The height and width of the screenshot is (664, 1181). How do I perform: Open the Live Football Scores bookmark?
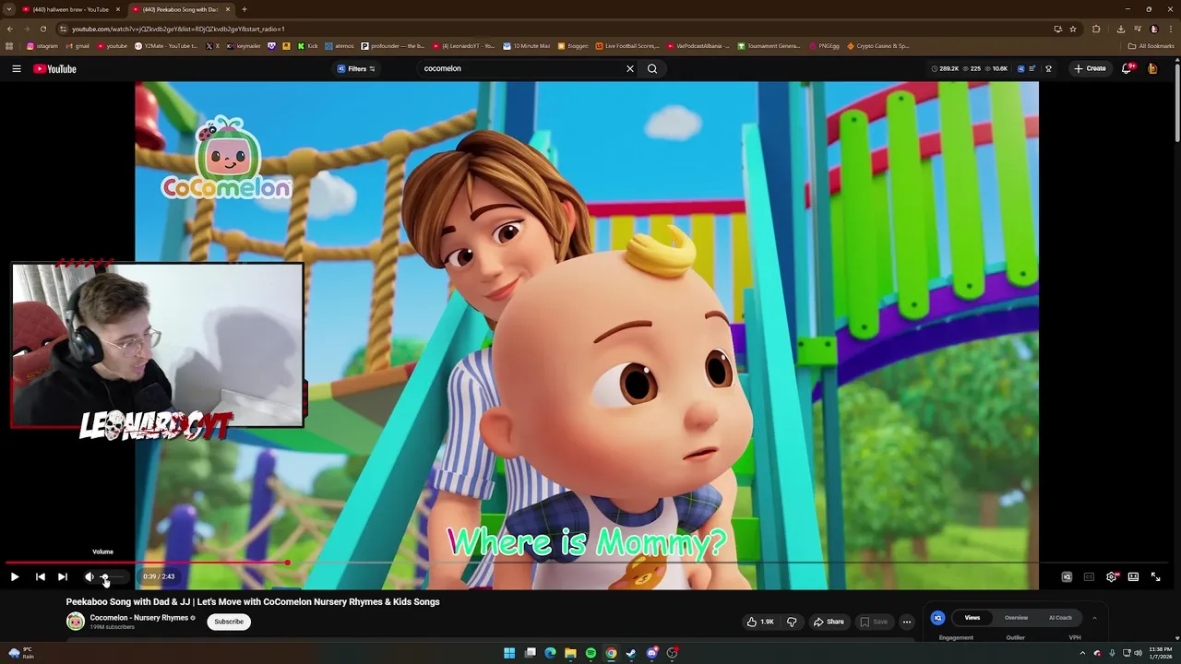tap(627, 46)
